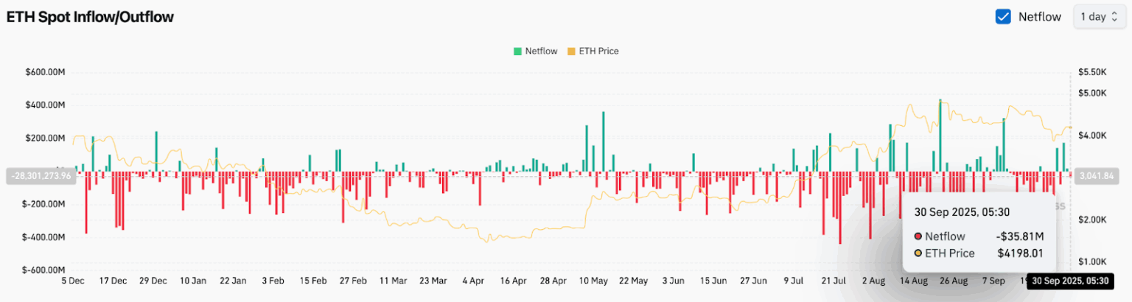Open the 1 day interval dropdown
The image size is (1132, 302).
(x=1093, y=16)
